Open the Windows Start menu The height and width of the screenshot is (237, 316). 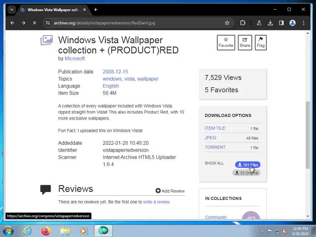tap(8, 231)
